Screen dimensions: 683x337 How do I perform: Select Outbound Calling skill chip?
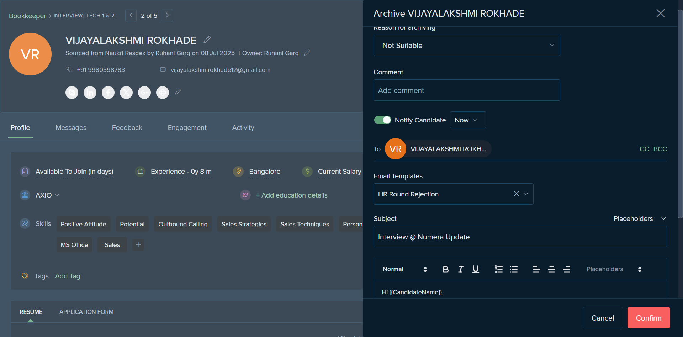pos(183,224)
